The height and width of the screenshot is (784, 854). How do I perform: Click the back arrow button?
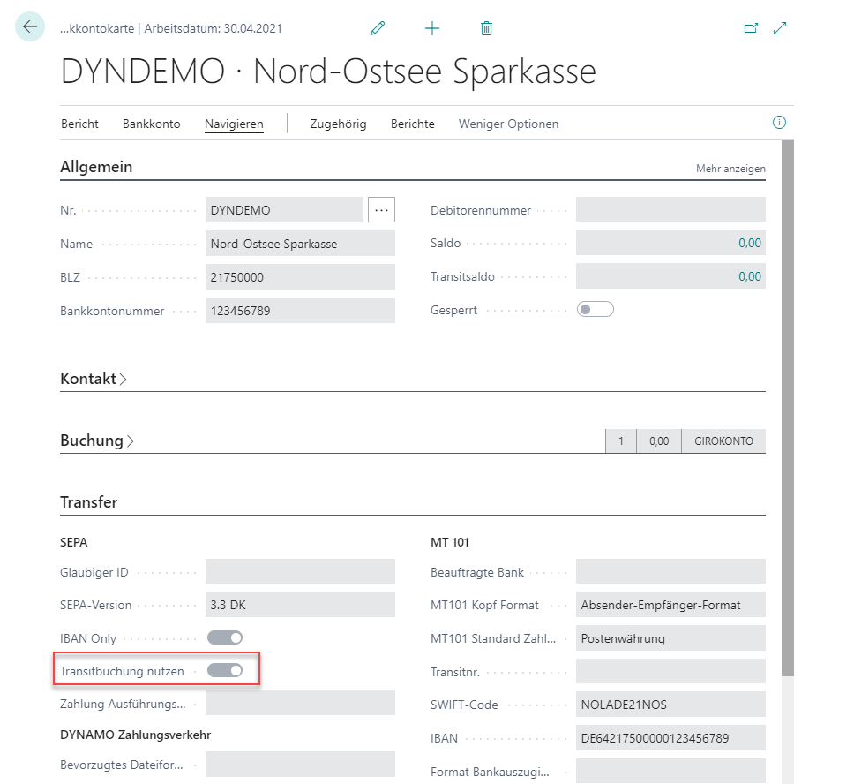point(30,27)
